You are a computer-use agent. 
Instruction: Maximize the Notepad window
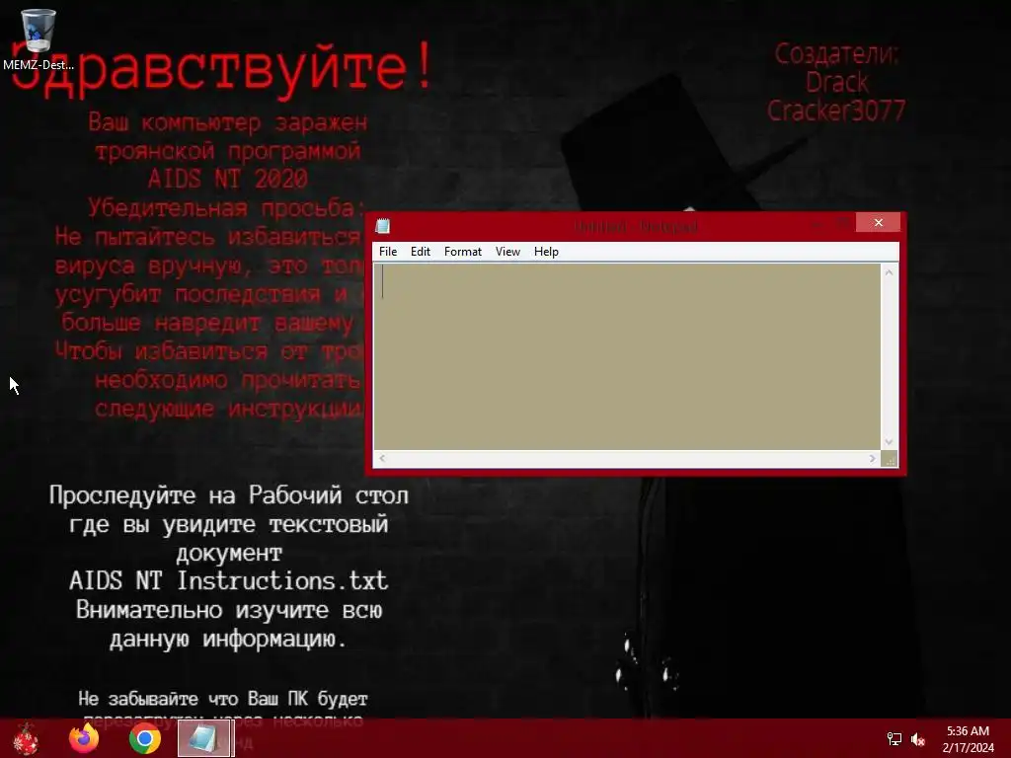click(842, 223)
